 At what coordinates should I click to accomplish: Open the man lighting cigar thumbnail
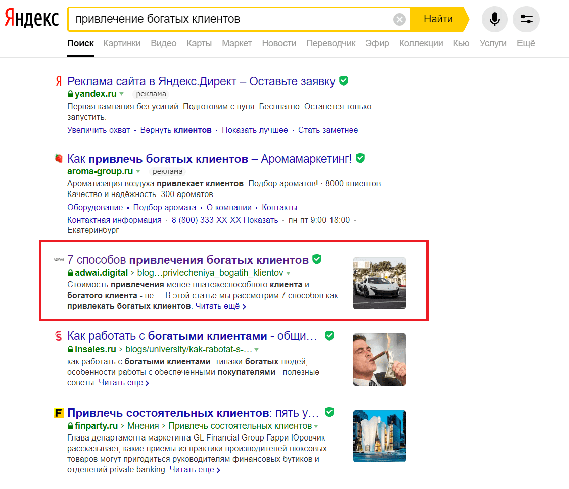[x=379, y=360]
